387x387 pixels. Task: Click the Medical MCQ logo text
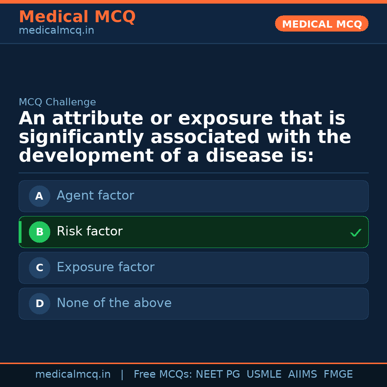(77, 16)
